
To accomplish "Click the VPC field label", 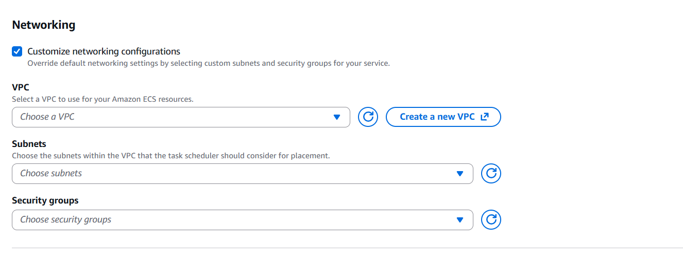I will [x=21, y=87].
